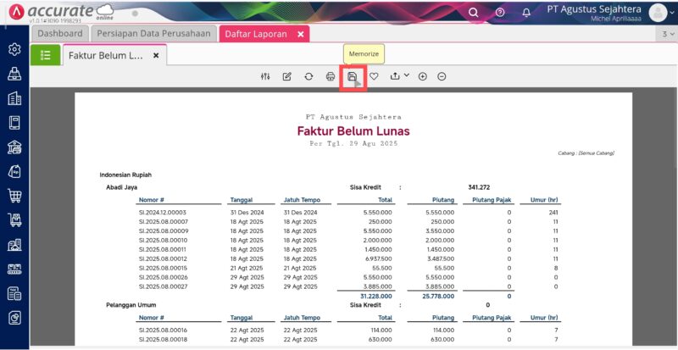Open report filter sliders icon
678x350 pixels.
[x=265, y=76]
